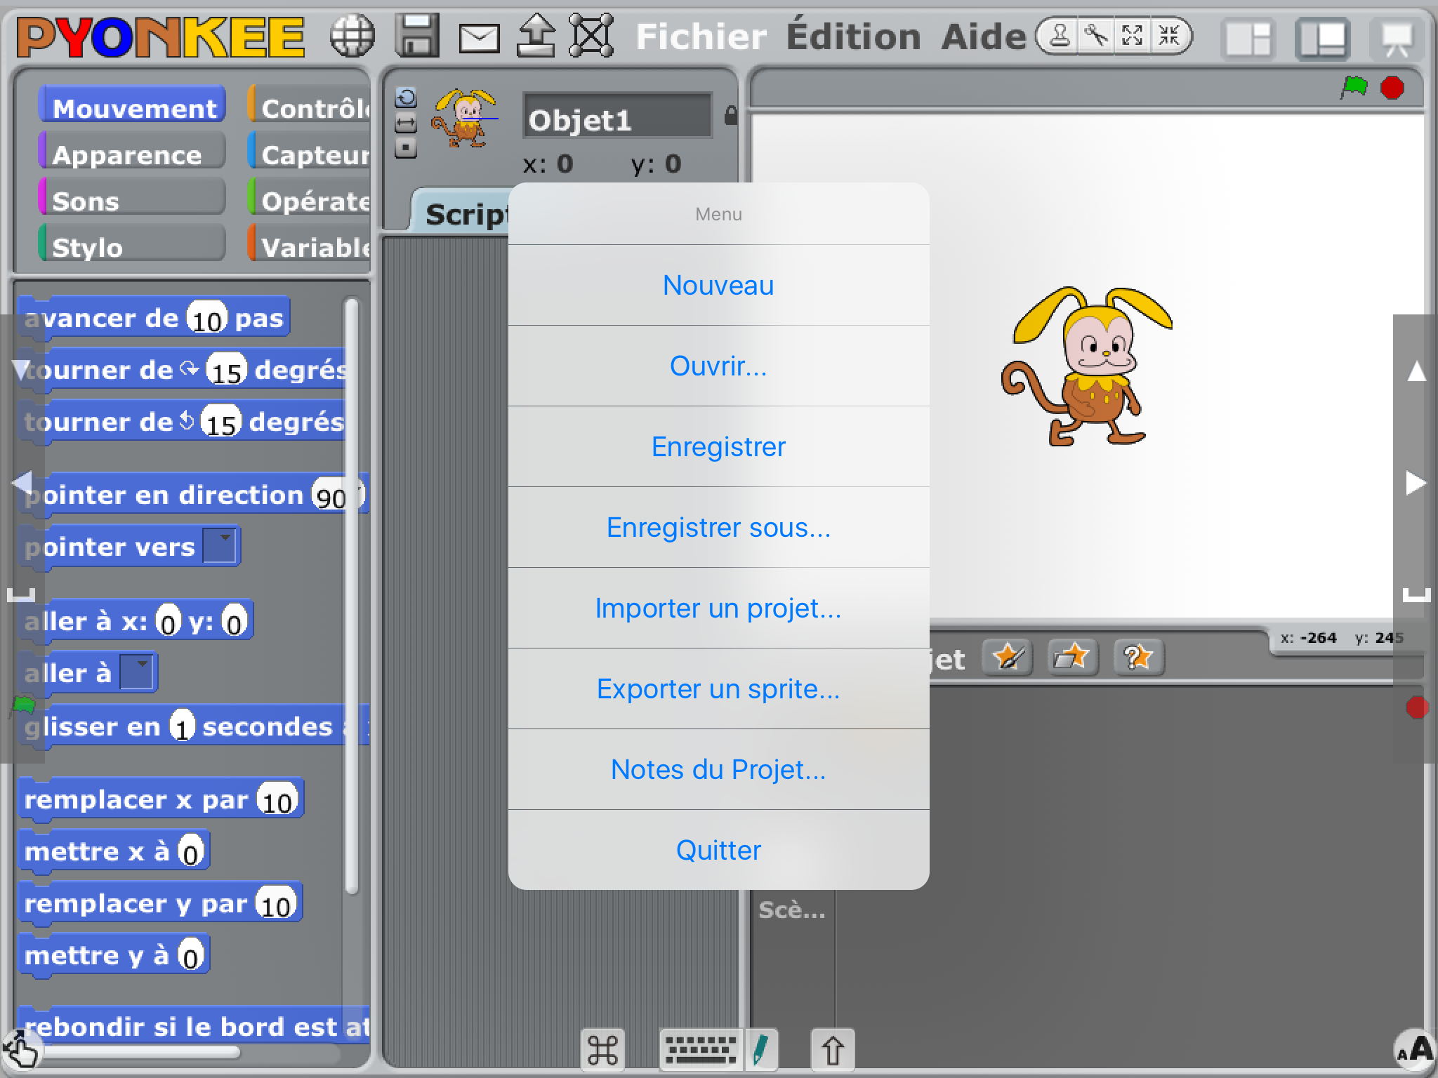Click the floppy disk save icon
The image size is (1438, 1078).
coord(417,35)
